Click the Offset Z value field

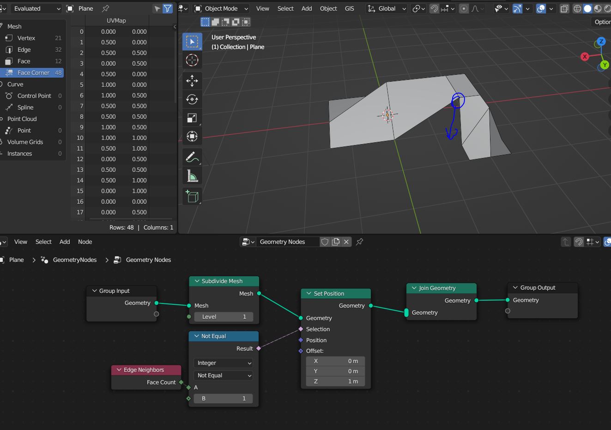pyautogui.click(x=336, y=382)
